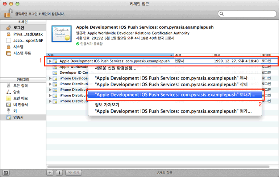
Task: Open the 보안 메모 category
Action: 21,98
